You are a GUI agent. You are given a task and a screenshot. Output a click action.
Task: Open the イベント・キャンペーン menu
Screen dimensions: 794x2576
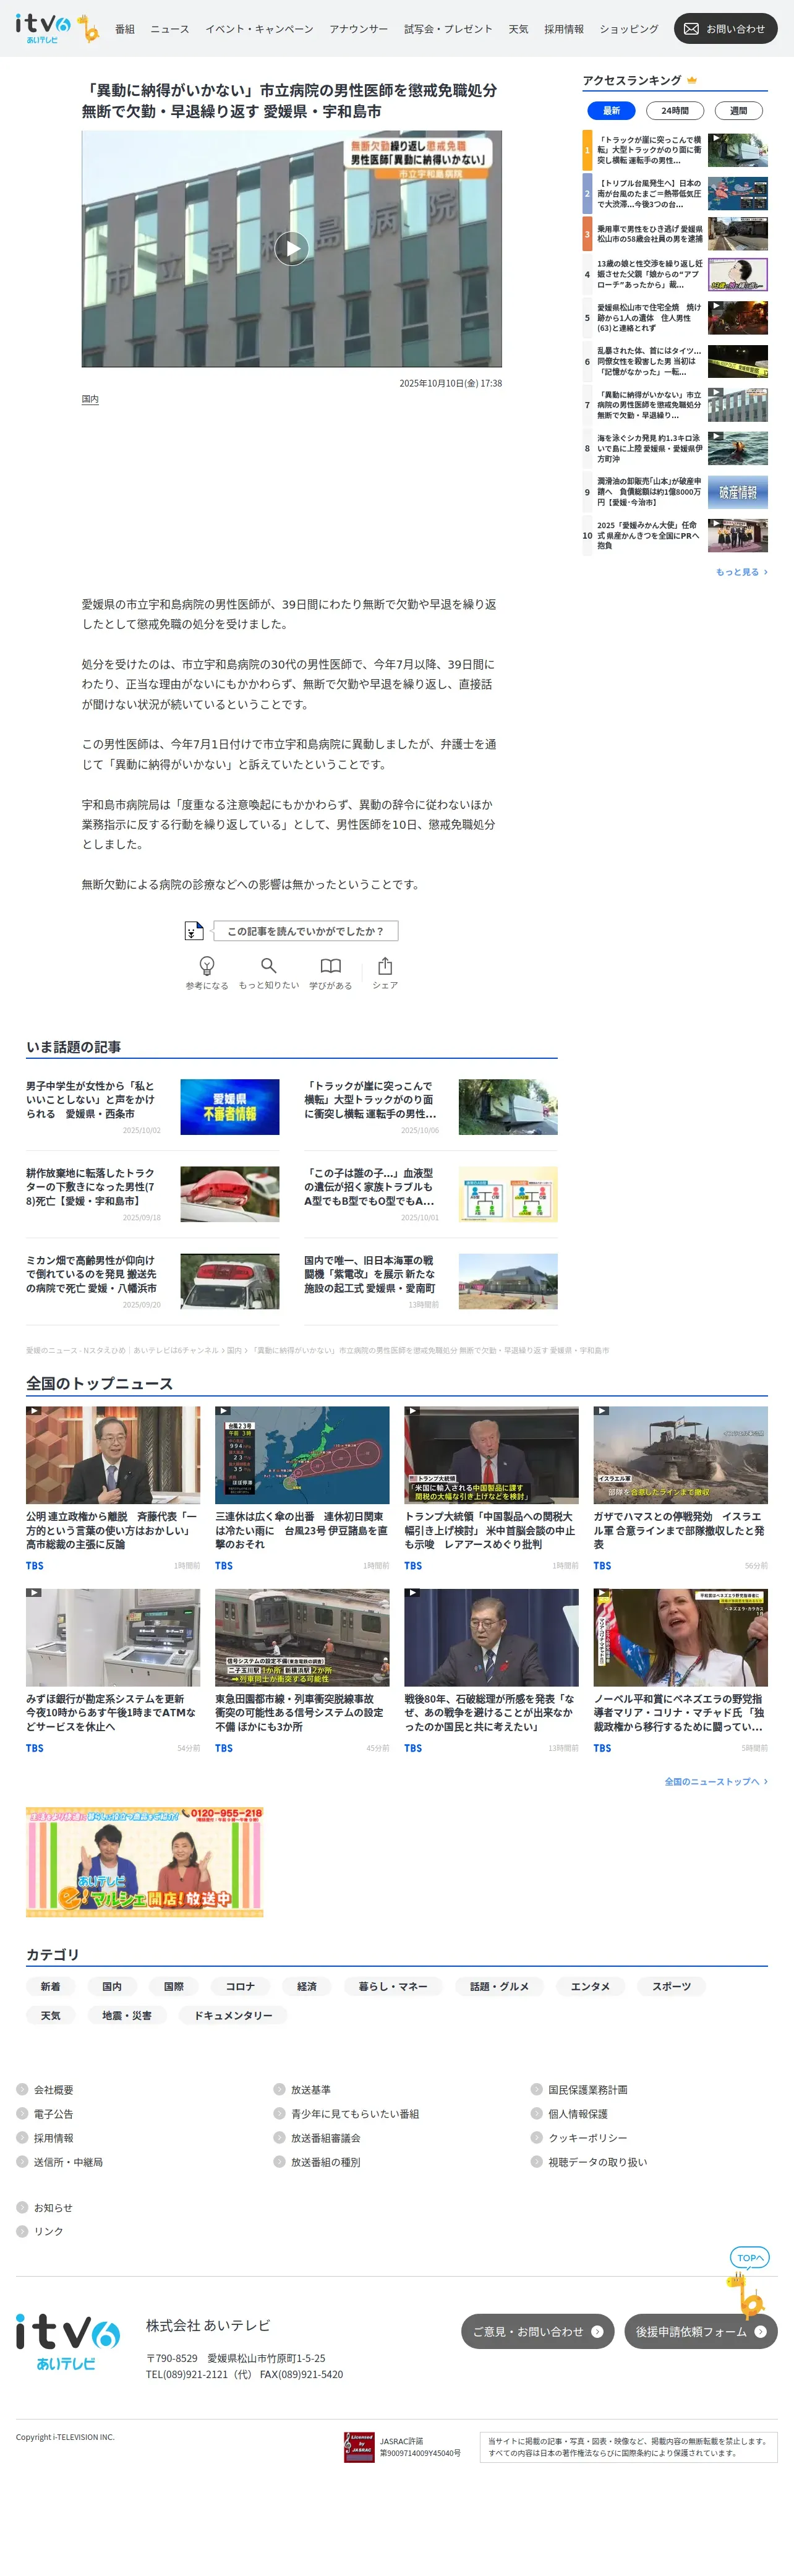[x=259, y=29]
